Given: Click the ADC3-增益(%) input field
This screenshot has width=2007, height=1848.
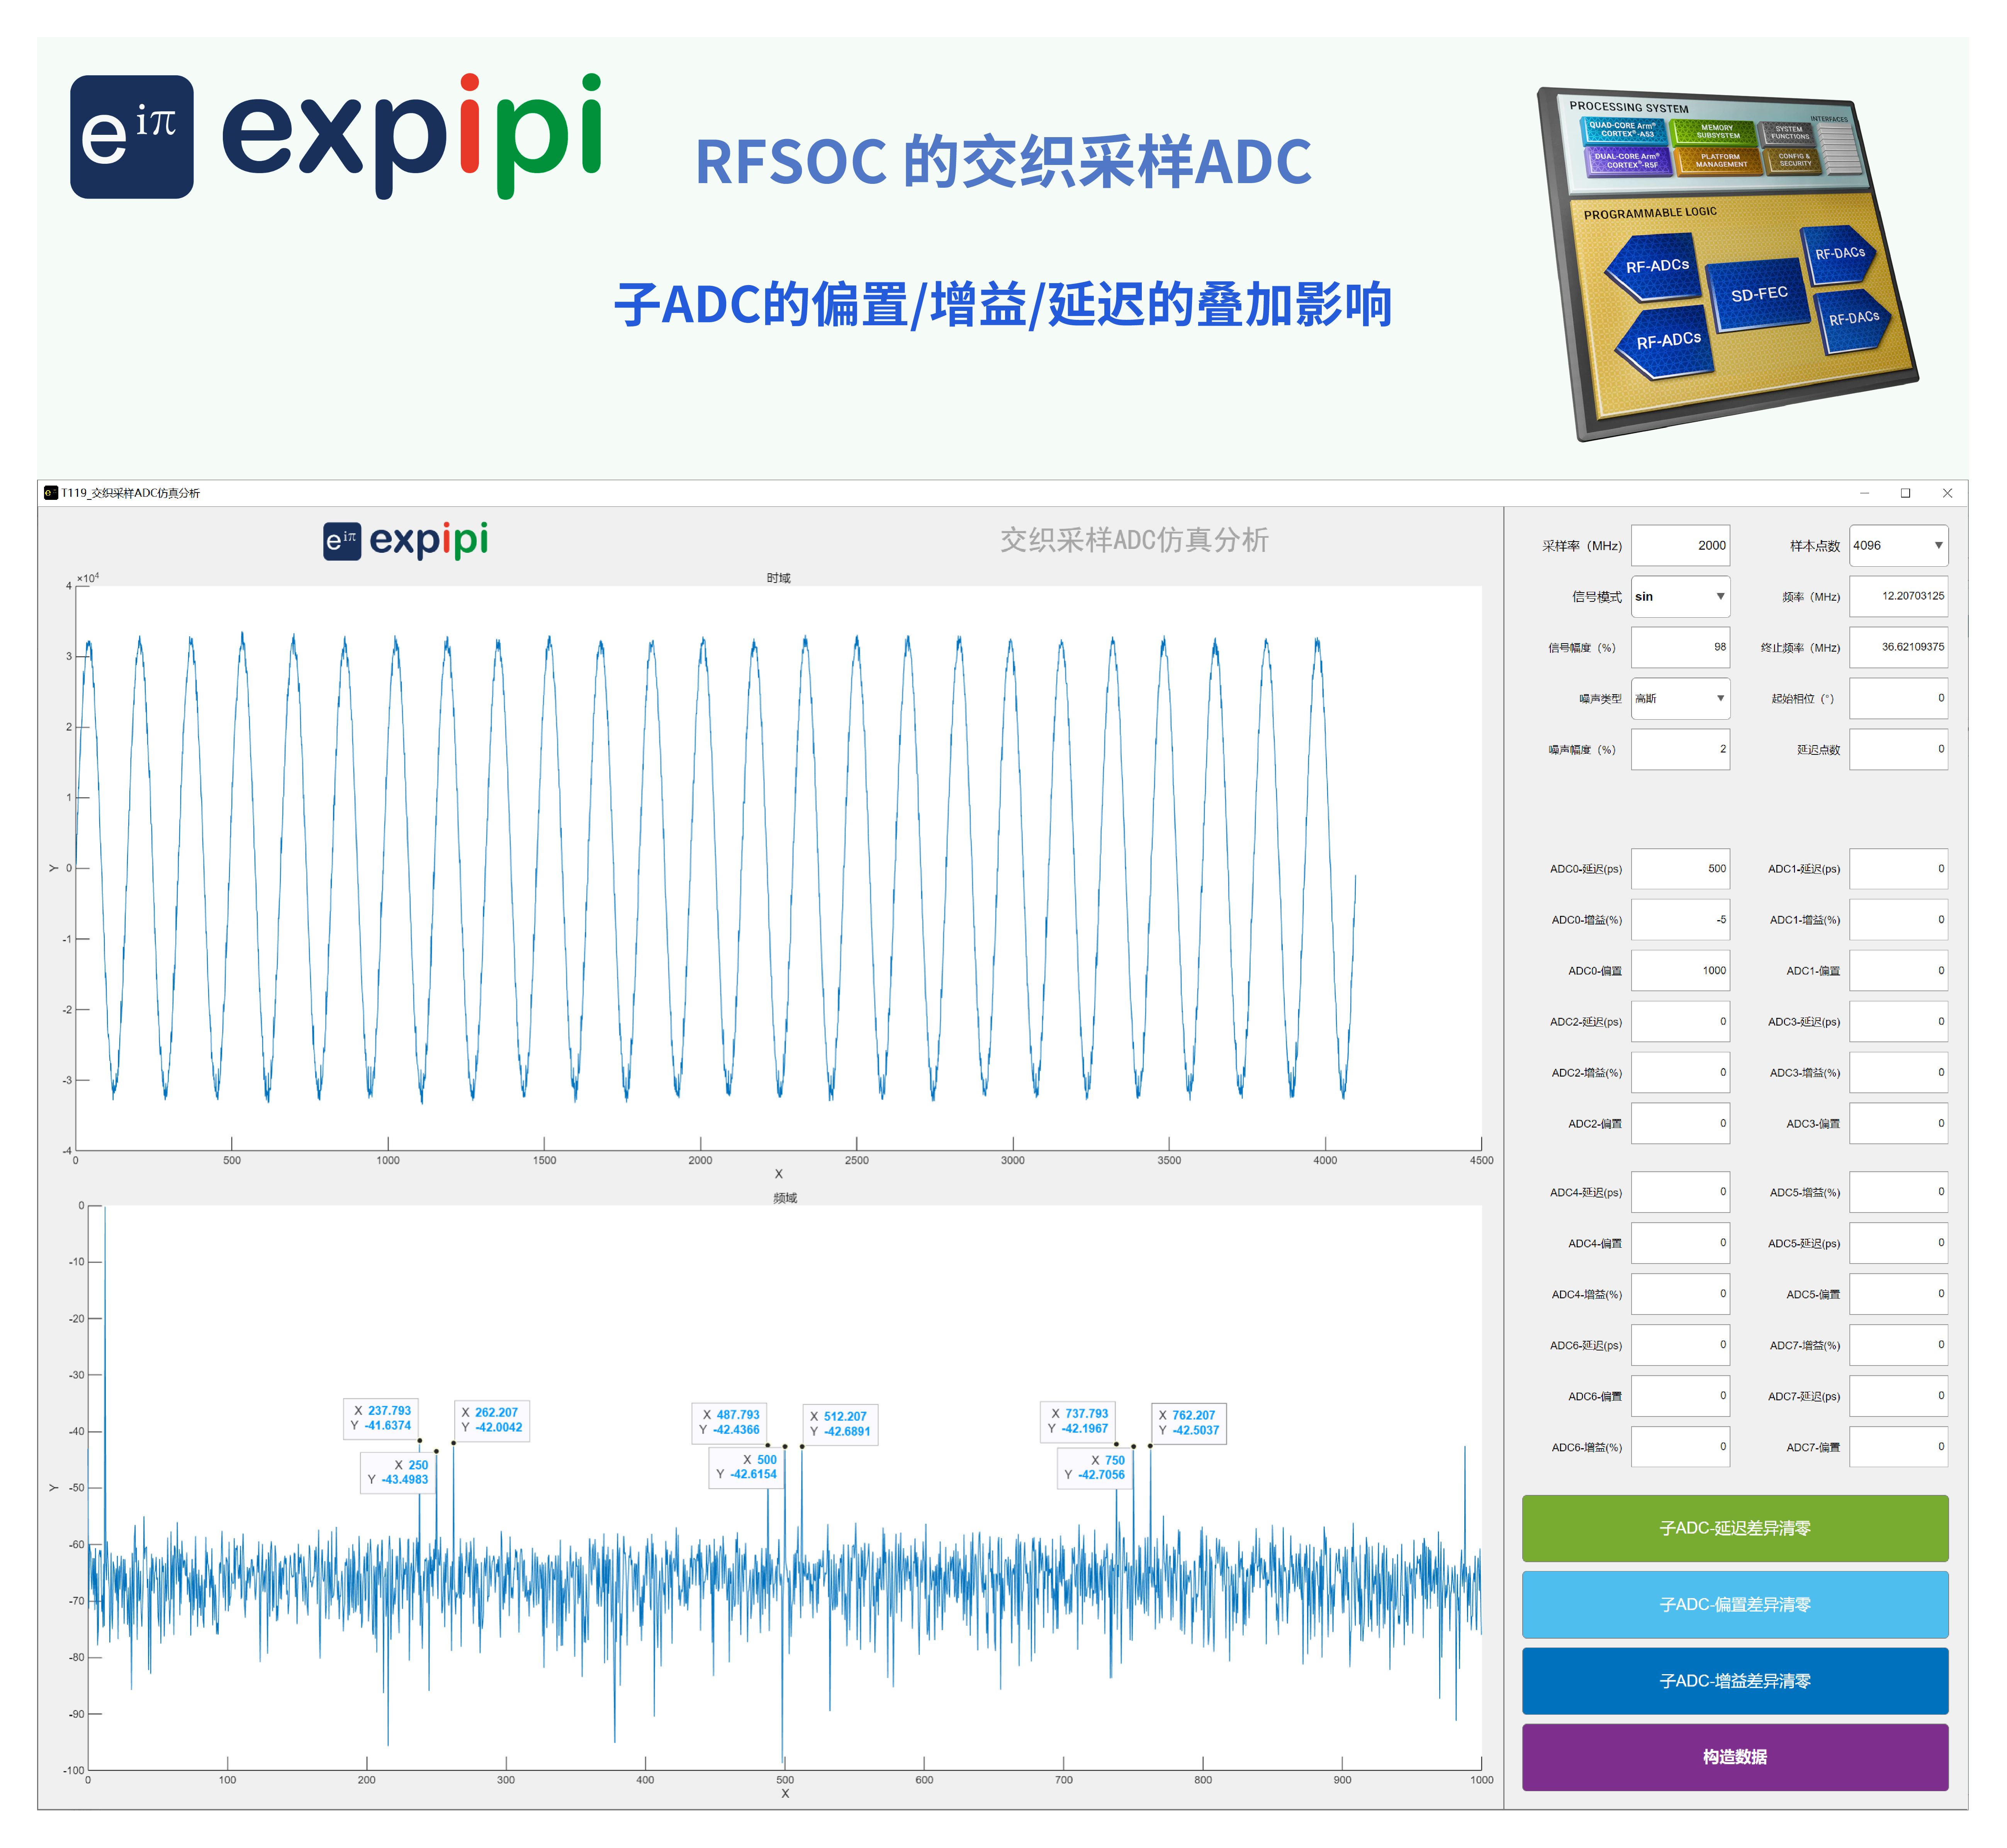Looking at the screenshot, I should [1898, 1073].
